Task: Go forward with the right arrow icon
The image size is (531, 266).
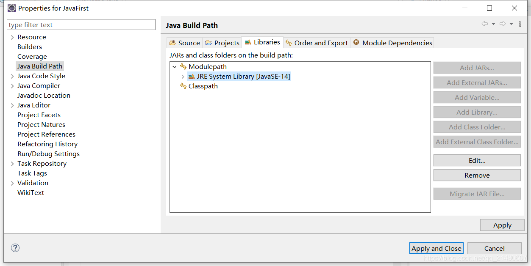Action: [503, 24]
